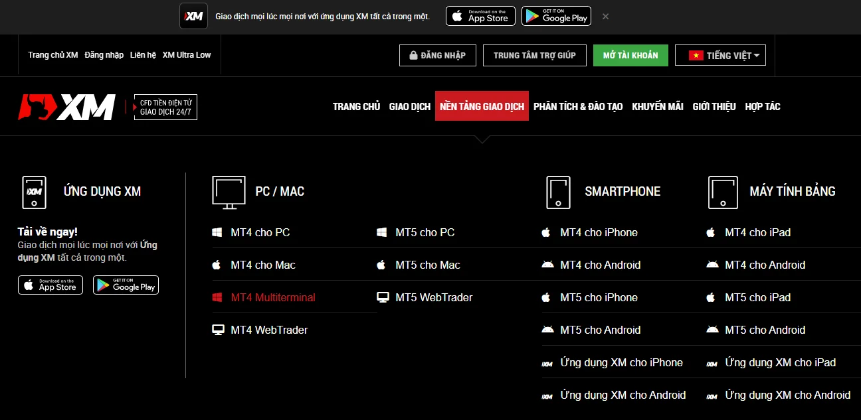Open MT4 cho PC

[260, 232]
